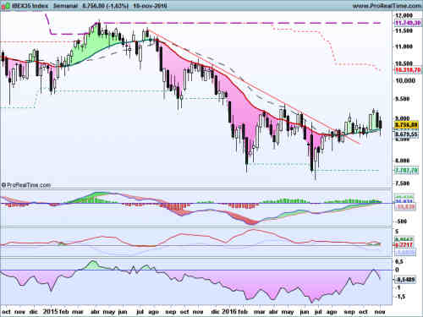423x317 pixels.
Task: Click the 2015 year marker on time axis
Action: pyautogui.click(x=51, y=312)
